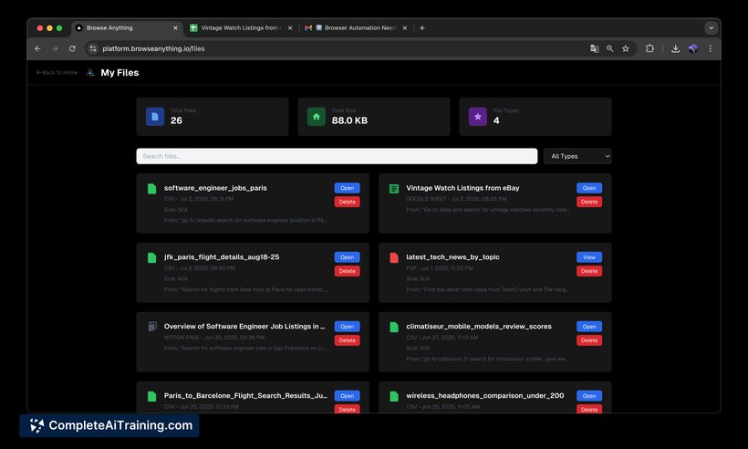Delete Overview of Software Engineer Job Listings
Screen dimensions: 748x449
[x=347, y=340]
